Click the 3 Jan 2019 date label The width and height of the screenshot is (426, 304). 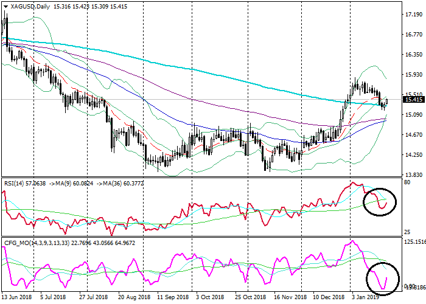click(366, 297)
